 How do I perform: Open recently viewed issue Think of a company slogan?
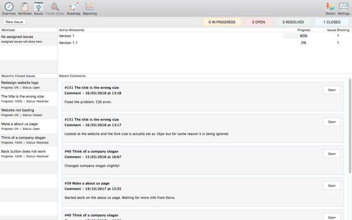29,140
